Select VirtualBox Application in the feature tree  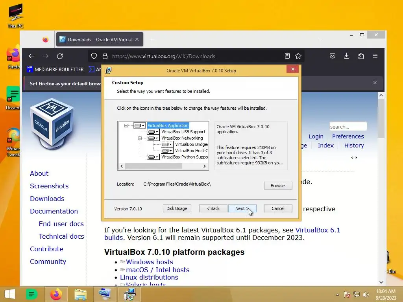[168, 125]
